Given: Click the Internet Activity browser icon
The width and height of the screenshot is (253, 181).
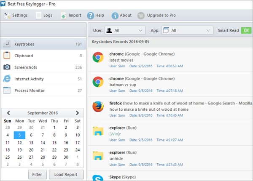Looking at the screenshot, I should pyautogui.click(x=7, y=79).
